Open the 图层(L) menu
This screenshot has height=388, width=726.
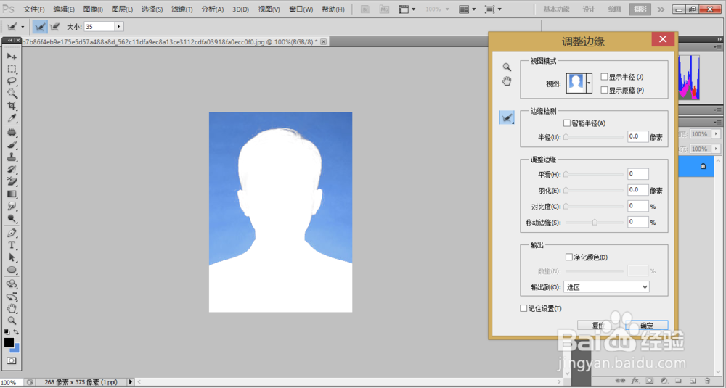coord(122,9)
